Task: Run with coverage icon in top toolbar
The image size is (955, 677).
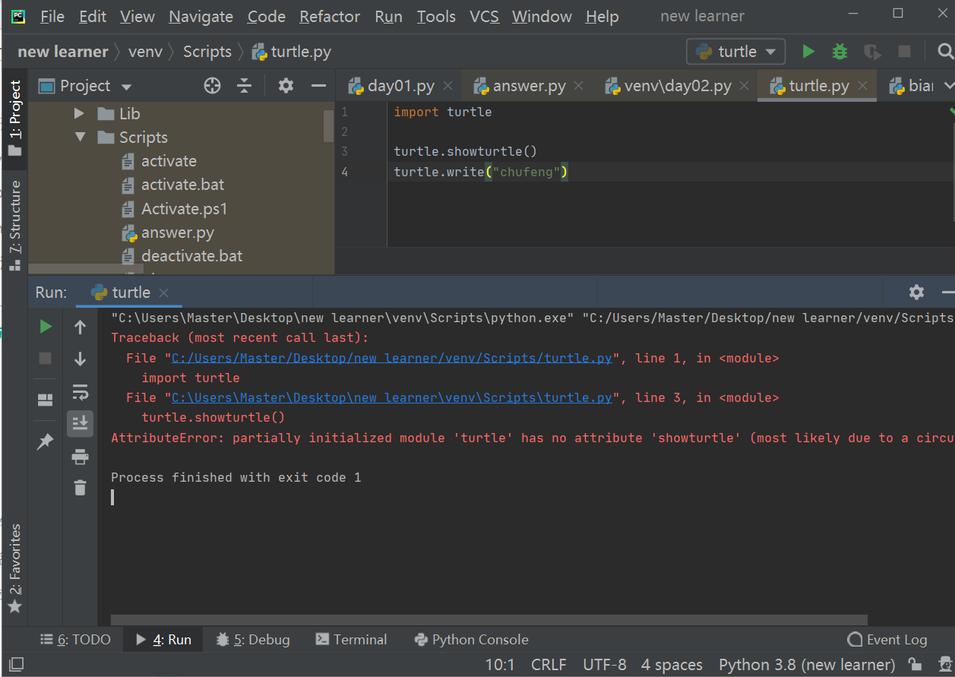Action: (x=872, y=52)
